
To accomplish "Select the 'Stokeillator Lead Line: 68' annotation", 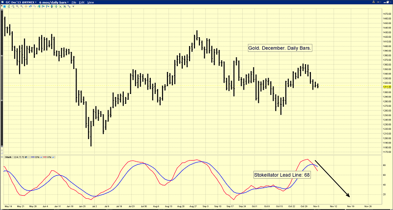I will click(x=282, y=175).
